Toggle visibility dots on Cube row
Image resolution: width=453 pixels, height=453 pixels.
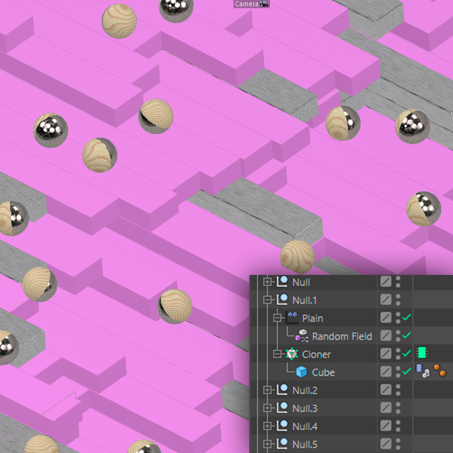point(398,372)
